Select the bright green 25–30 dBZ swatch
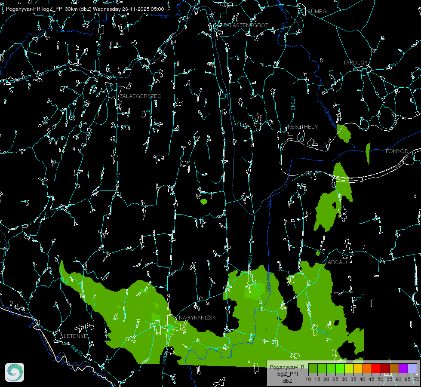421x387 pixels. coord(340,368)
